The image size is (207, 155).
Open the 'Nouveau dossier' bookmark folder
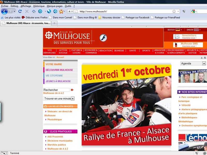[x=109, y=18]
